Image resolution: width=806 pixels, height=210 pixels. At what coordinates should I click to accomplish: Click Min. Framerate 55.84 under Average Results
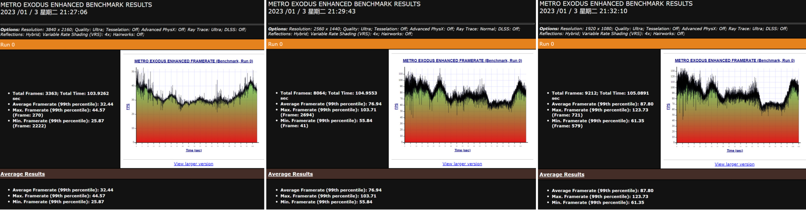[326, 202]
